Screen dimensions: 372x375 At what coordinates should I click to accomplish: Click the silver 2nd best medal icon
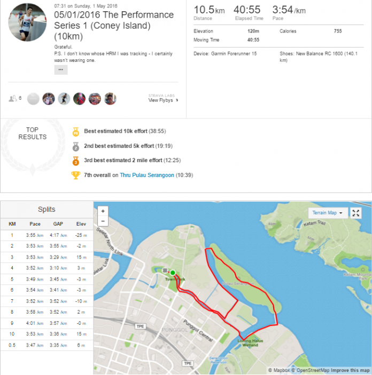(76, 146)
